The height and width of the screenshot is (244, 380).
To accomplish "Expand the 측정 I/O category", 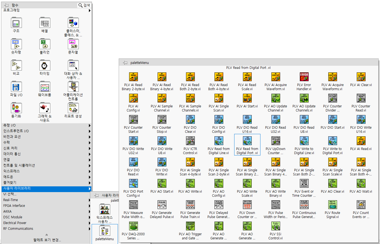I will coord(47,125).
